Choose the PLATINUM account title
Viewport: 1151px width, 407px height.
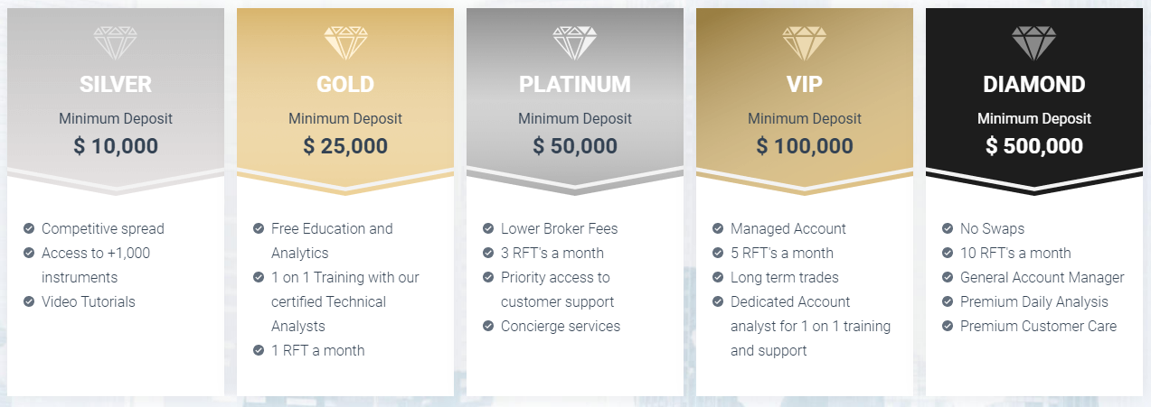pos(575,85)
